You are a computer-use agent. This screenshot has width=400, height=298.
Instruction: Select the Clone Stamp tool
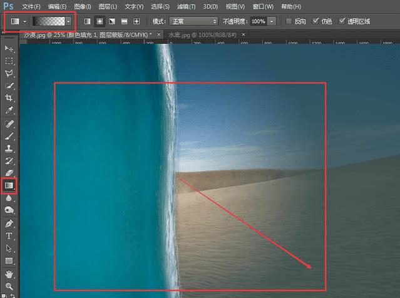[9, 148]
